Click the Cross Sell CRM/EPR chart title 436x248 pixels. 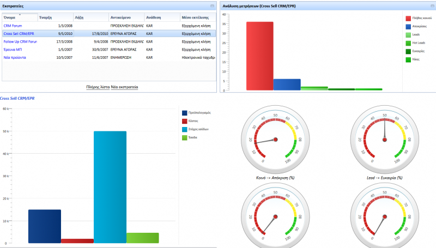(x=17, y=99)
